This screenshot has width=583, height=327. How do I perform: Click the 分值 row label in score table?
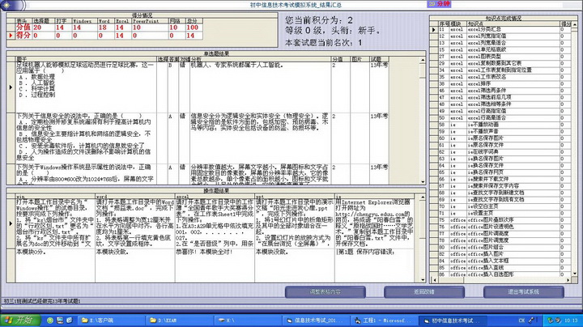click(x=23, y=28)
